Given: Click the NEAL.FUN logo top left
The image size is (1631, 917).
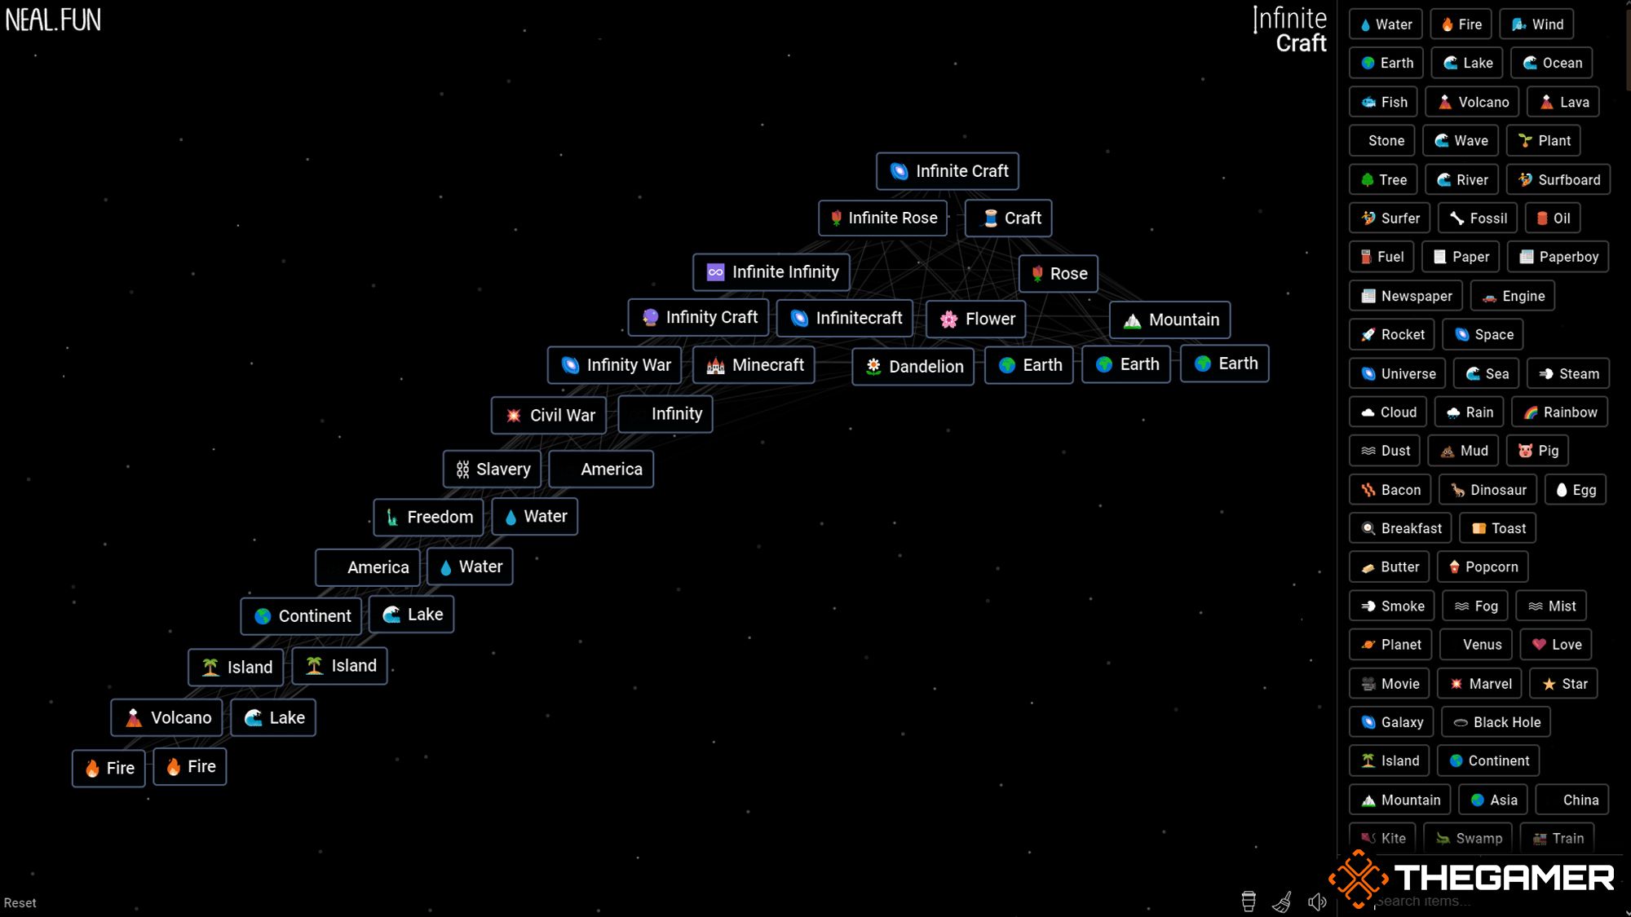Looking at the screenshot, I should (x=55, y=19).
